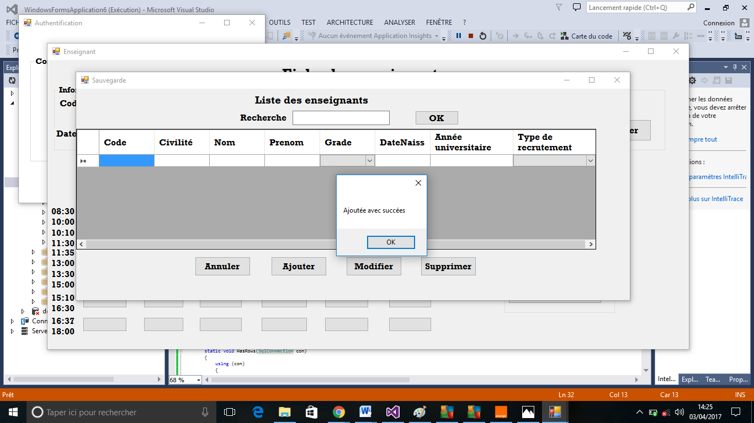Stop debugging with the red square icon
This screenshot has width=754, height=423.
(470, 36)
